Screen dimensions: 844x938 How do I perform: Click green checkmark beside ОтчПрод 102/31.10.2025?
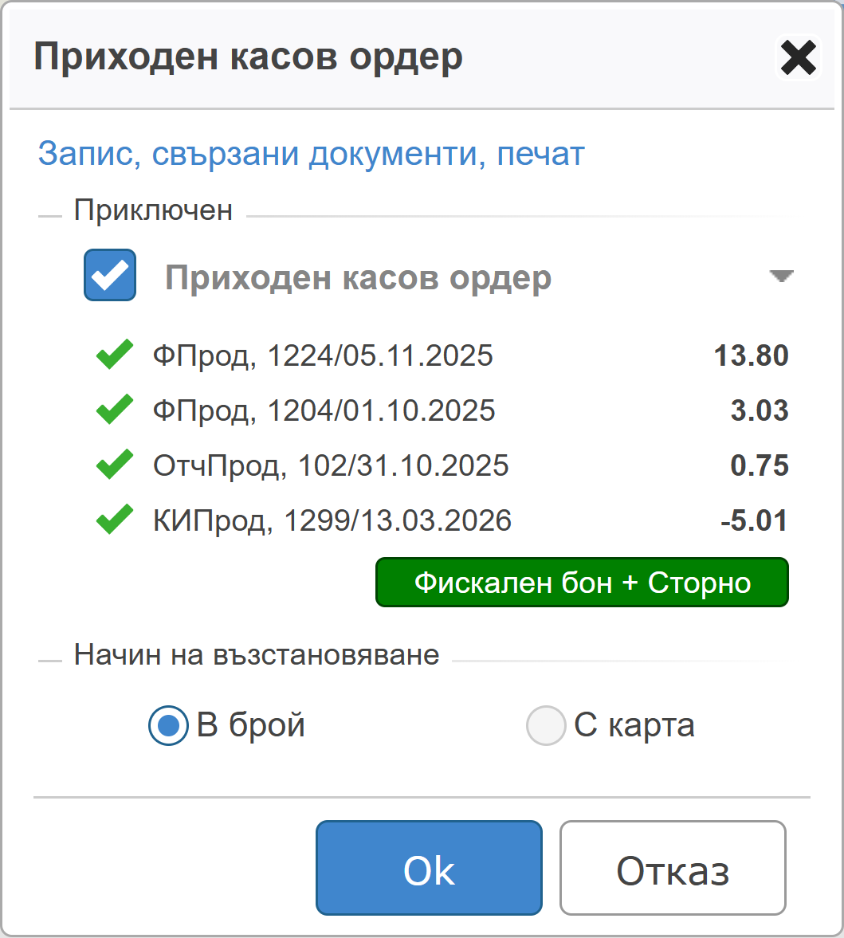click(115, 465)
